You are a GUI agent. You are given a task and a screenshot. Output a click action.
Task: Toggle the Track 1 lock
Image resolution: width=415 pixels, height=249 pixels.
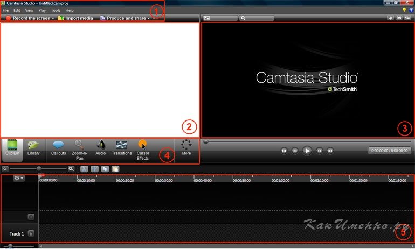[31, 233]
